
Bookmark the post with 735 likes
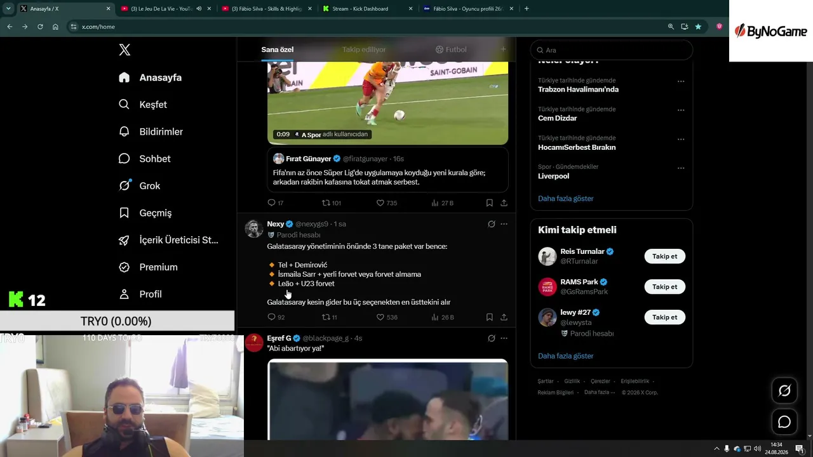coord(489,203)
